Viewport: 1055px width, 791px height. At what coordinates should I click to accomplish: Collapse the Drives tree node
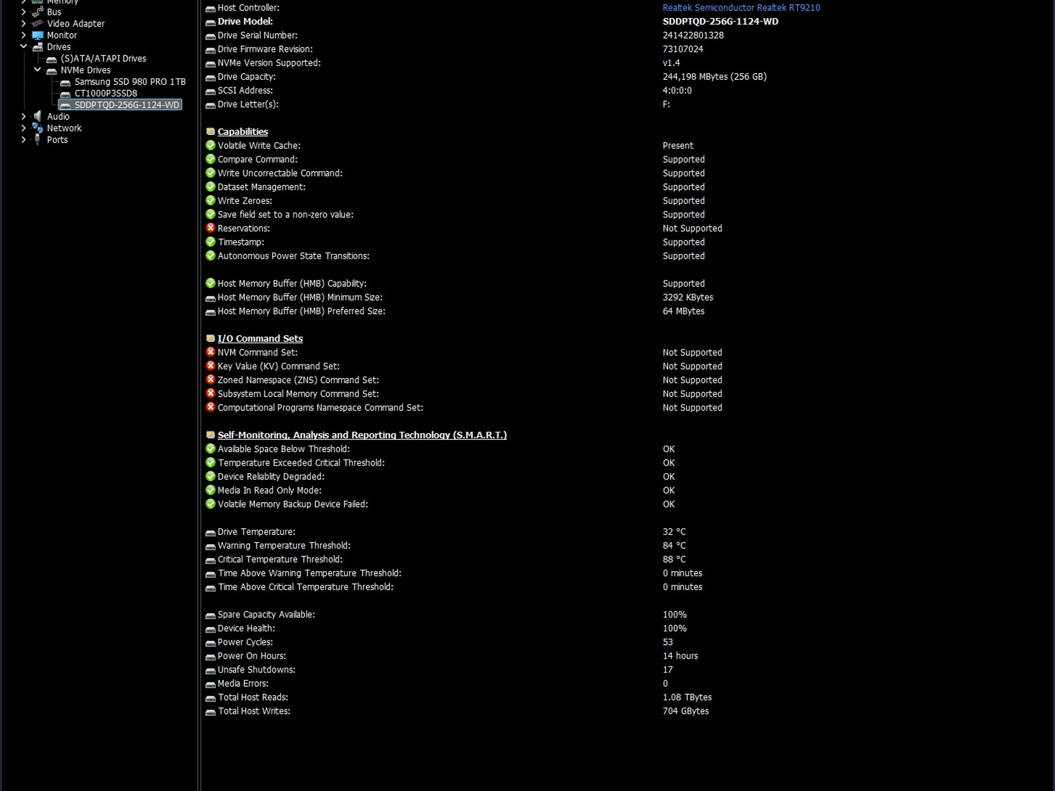[x=23, y=47]
